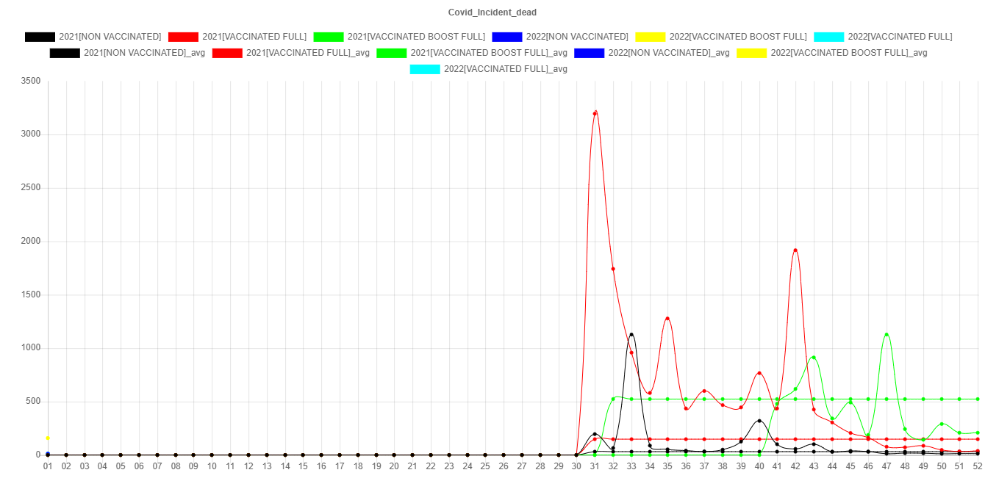985x492 pixels.
Task: Toggle 2022[VACCINATED BOOST FULL]_avg legend label
Action: pyautogui.click(x=849, y=53)
